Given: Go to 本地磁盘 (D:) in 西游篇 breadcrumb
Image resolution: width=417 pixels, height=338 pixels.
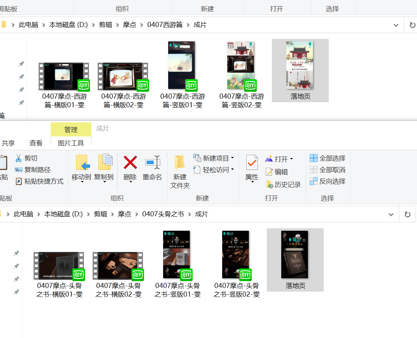Looking at the screenshot, I should (68, 25).
